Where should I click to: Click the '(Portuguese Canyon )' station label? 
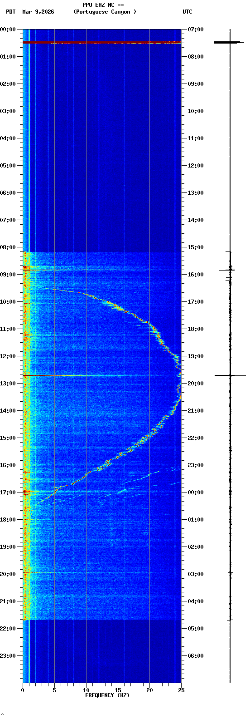click(105, 12)
